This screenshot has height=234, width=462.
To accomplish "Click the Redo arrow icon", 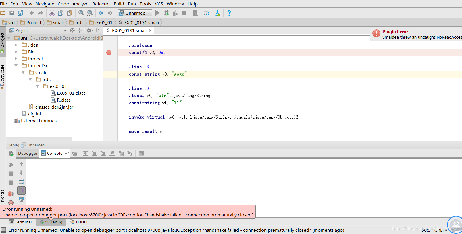I will [41, 13].
